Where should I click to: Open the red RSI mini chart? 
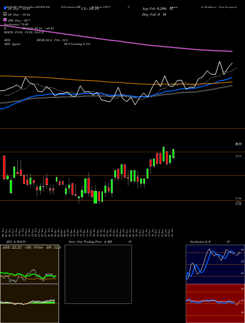point(215,303)
